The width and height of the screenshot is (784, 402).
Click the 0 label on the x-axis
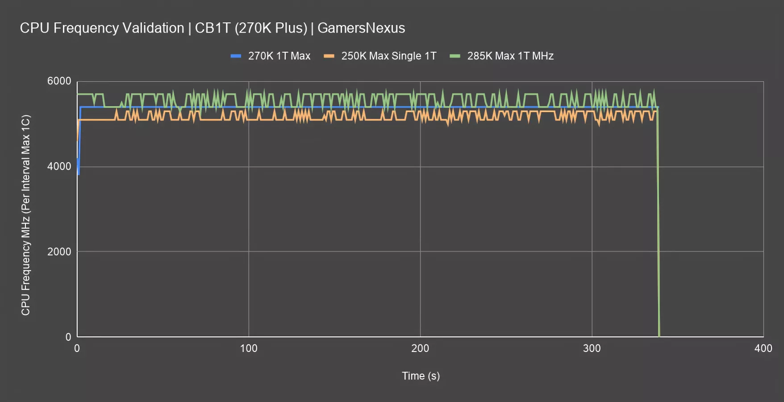[77, 348]
